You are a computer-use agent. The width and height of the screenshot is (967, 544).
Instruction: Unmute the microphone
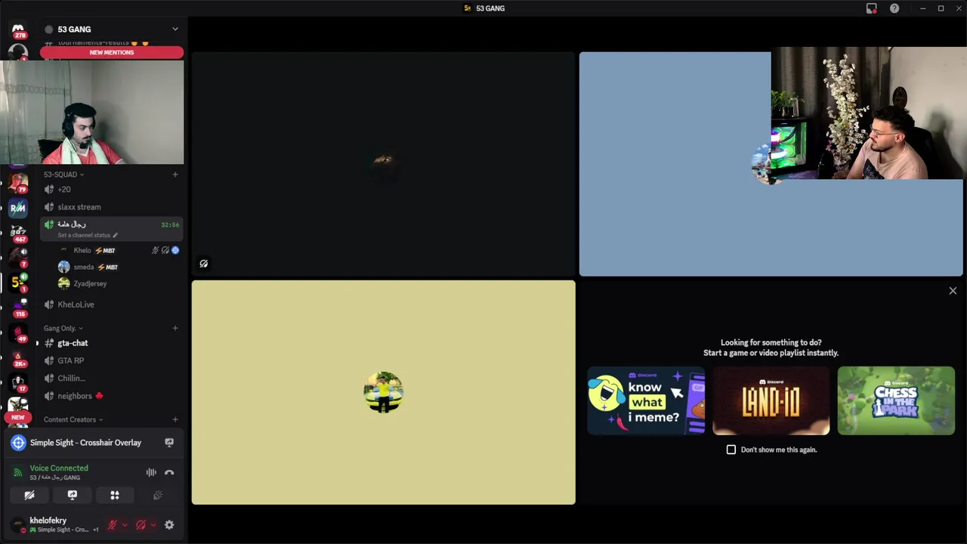click(112, 524)
